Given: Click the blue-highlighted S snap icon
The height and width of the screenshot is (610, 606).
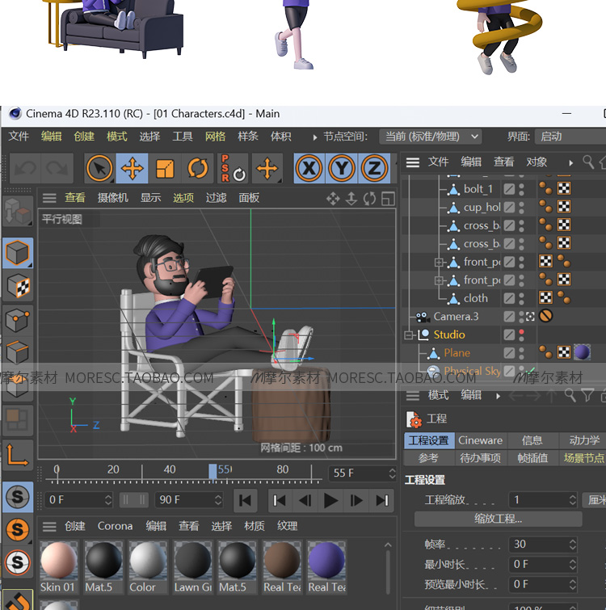Looking at the screenshot, I should [x=18, y=497].
